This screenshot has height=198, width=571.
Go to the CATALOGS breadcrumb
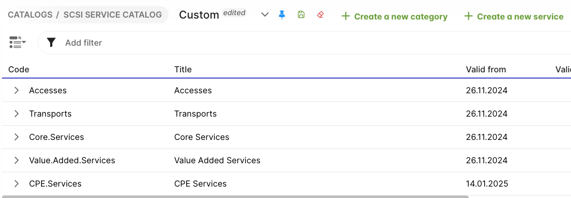[30, 15]
